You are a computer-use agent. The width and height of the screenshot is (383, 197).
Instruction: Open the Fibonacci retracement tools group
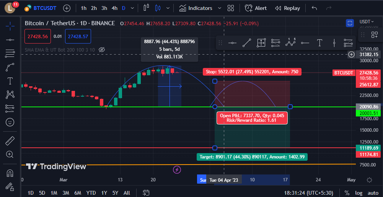[10, 53]
